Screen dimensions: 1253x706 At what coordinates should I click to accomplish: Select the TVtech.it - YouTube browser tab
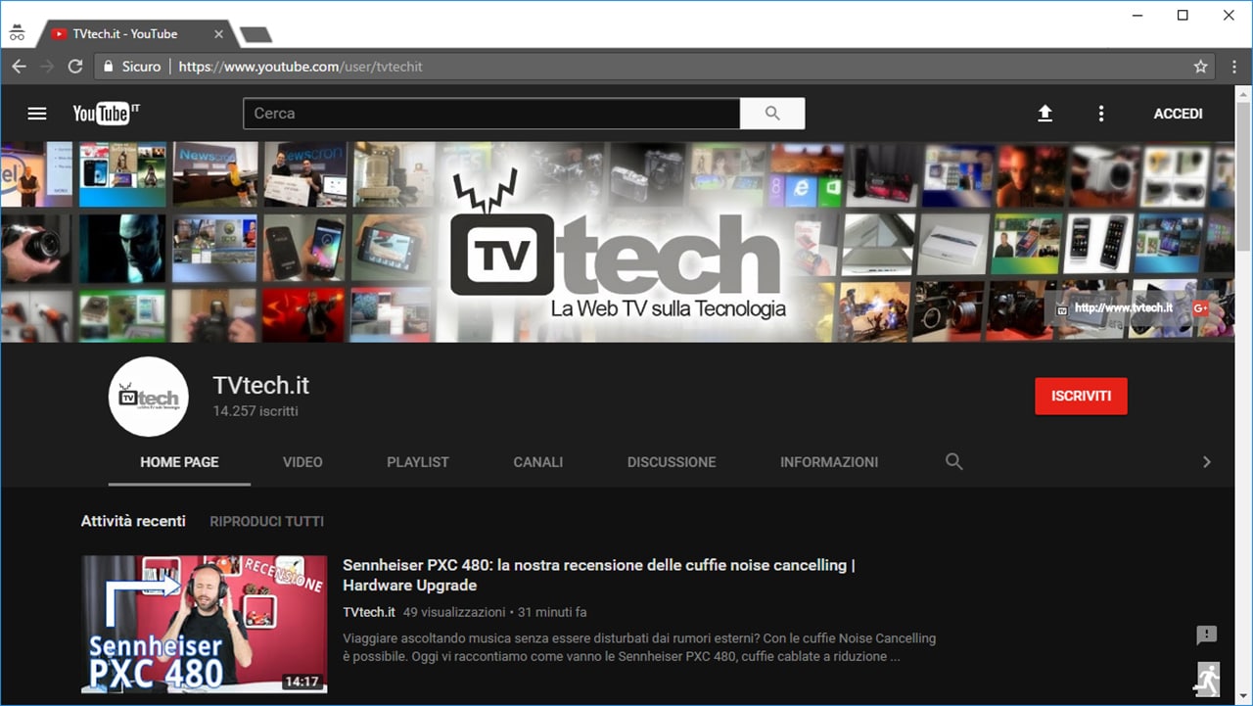click(137, 34)
